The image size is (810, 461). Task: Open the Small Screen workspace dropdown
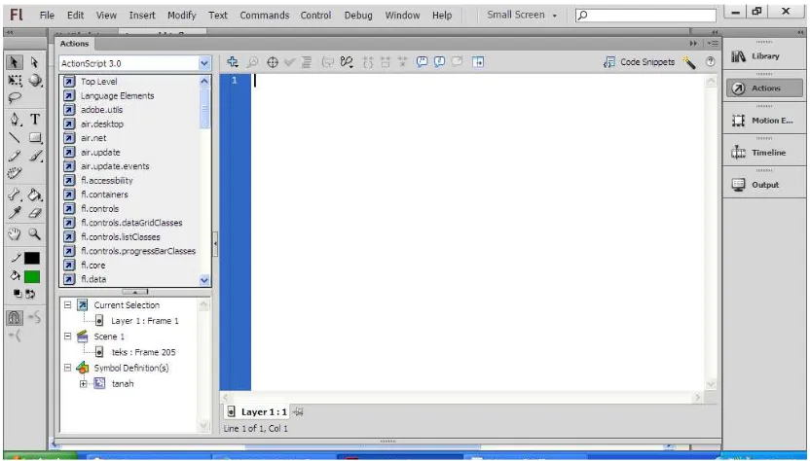point(522,15)
